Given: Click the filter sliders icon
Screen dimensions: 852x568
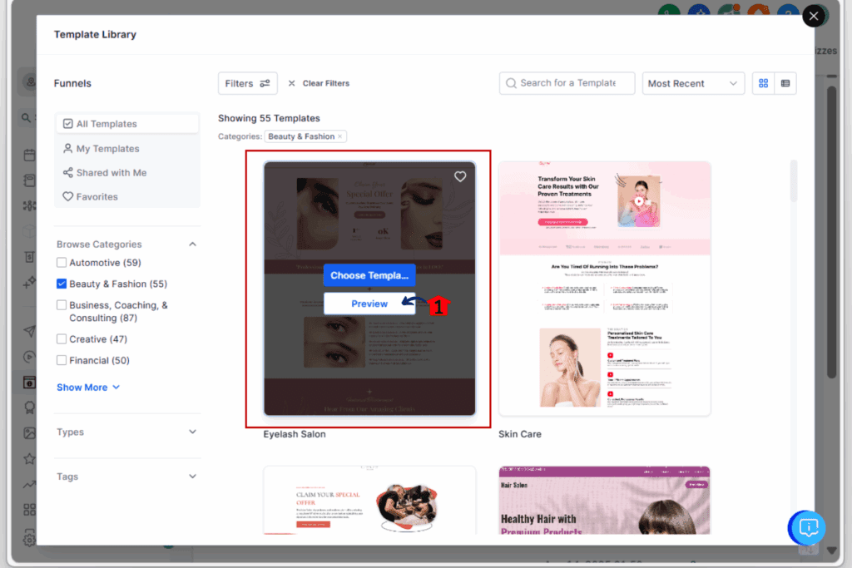Looking at the screenshot, I should click(265, 83).
